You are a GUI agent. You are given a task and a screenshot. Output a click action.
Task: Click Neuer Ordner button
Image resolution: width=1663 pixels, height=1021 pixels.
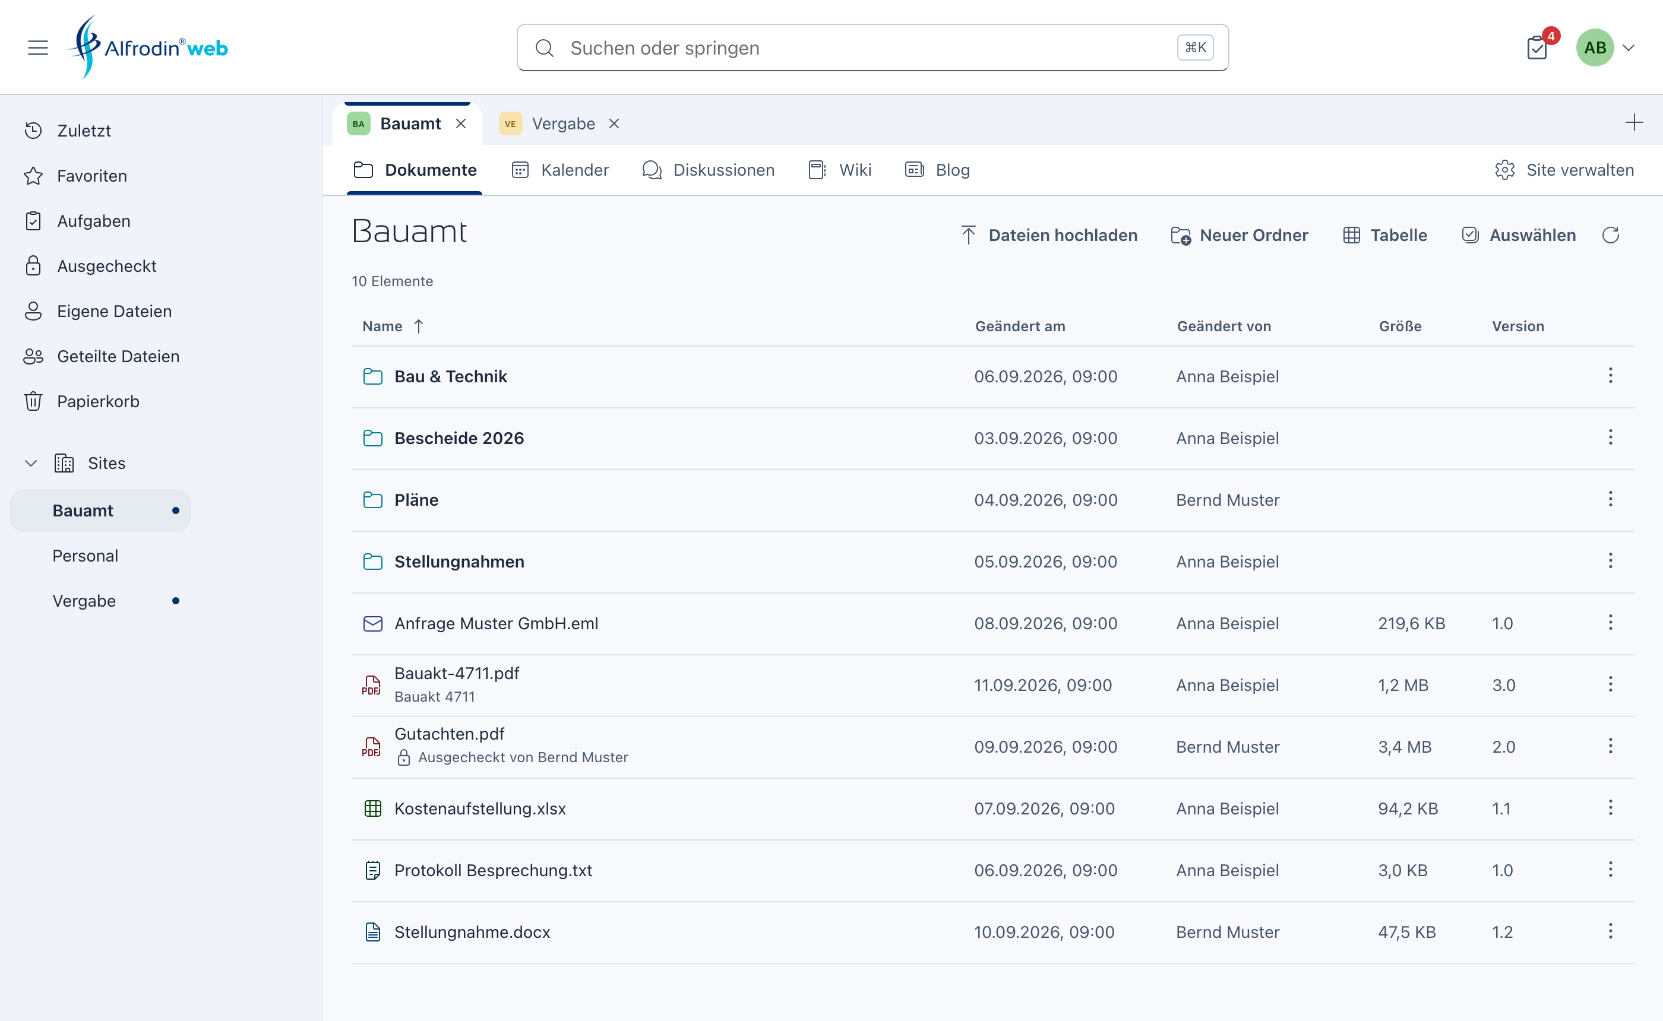coord(1240,235)
